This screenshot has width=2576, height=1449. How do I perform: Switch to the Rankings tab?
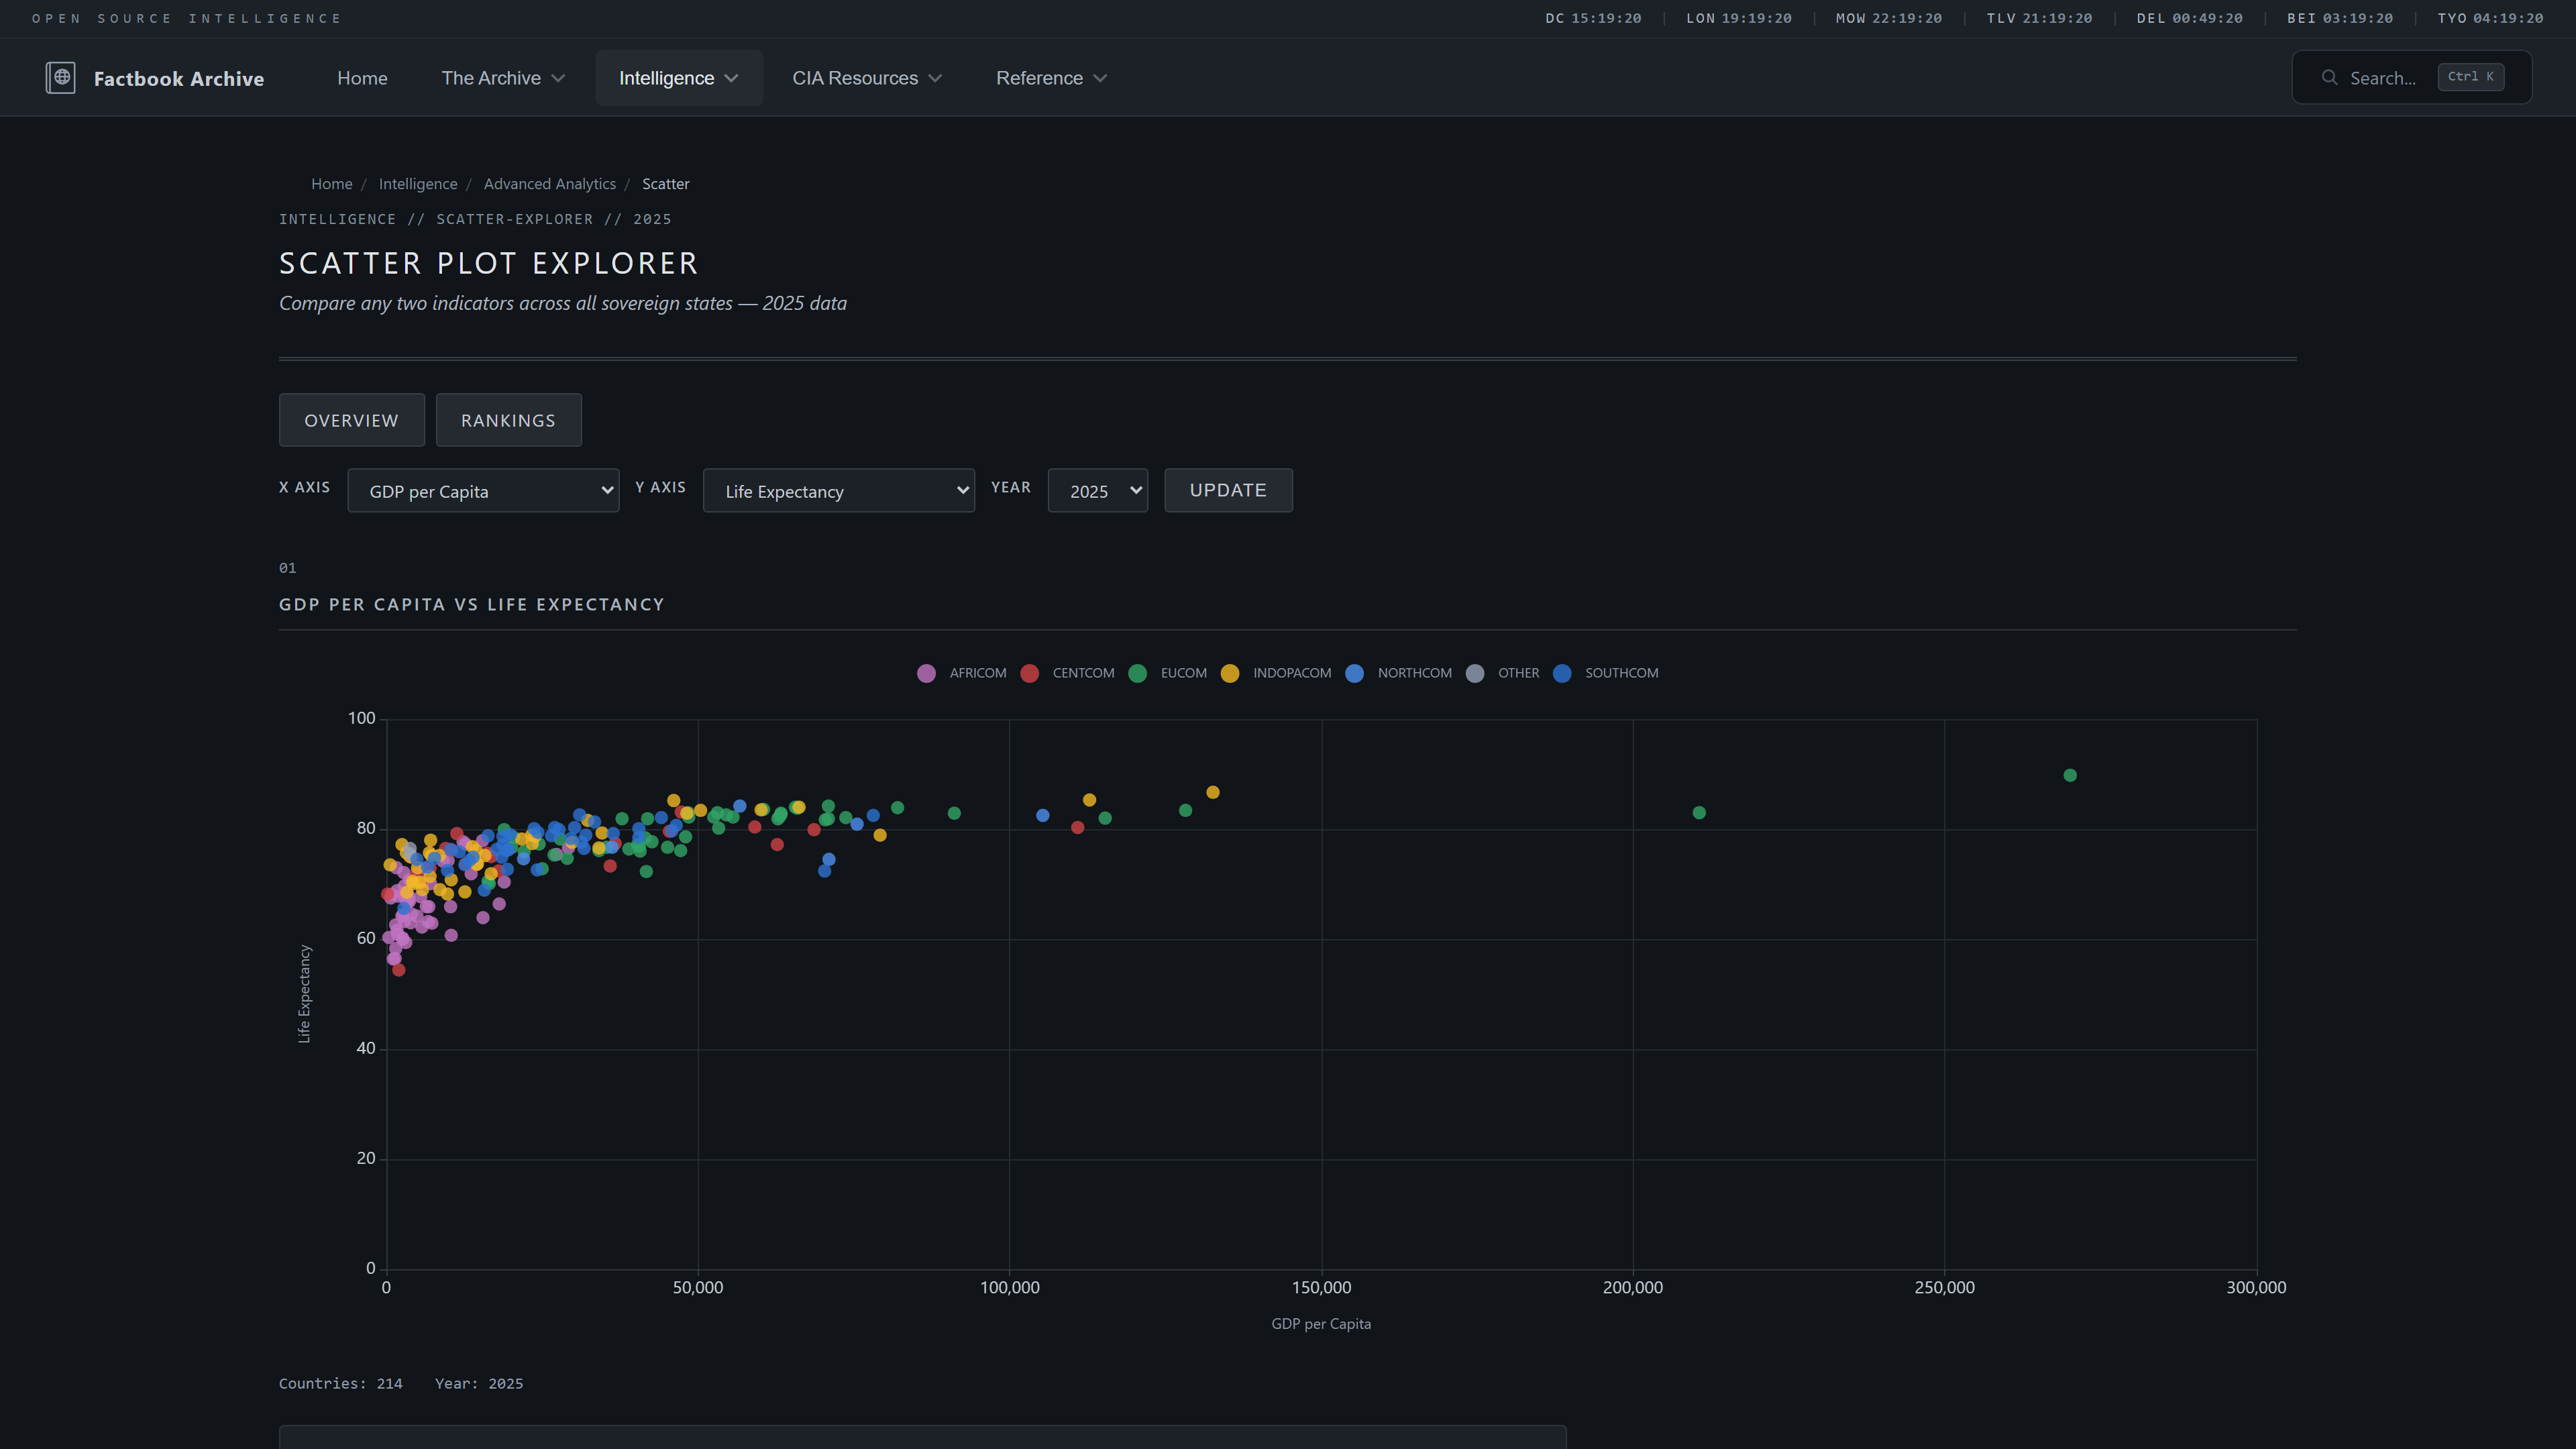click(x=508, y=420)
